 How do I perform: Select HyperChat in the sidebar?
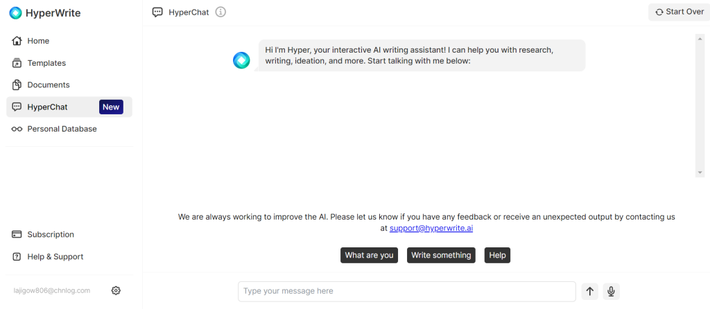69,107
